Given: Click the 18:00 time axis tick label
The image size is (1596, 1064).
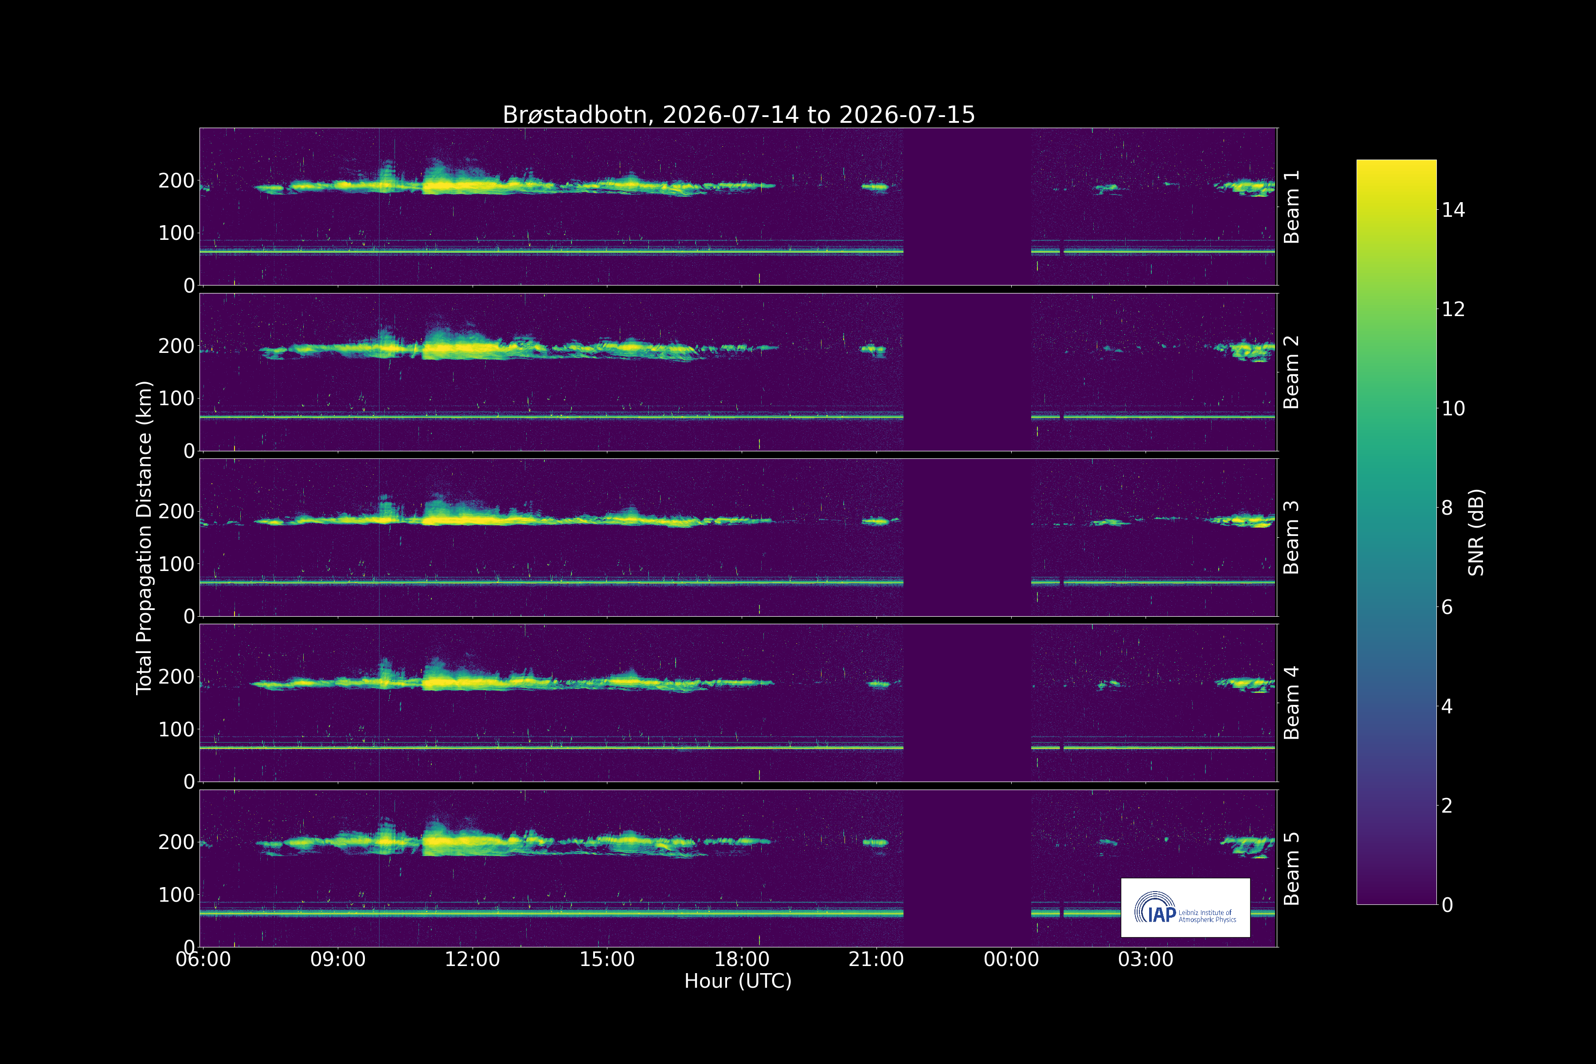Looking at the screenshot, I should tap(742, 959).
